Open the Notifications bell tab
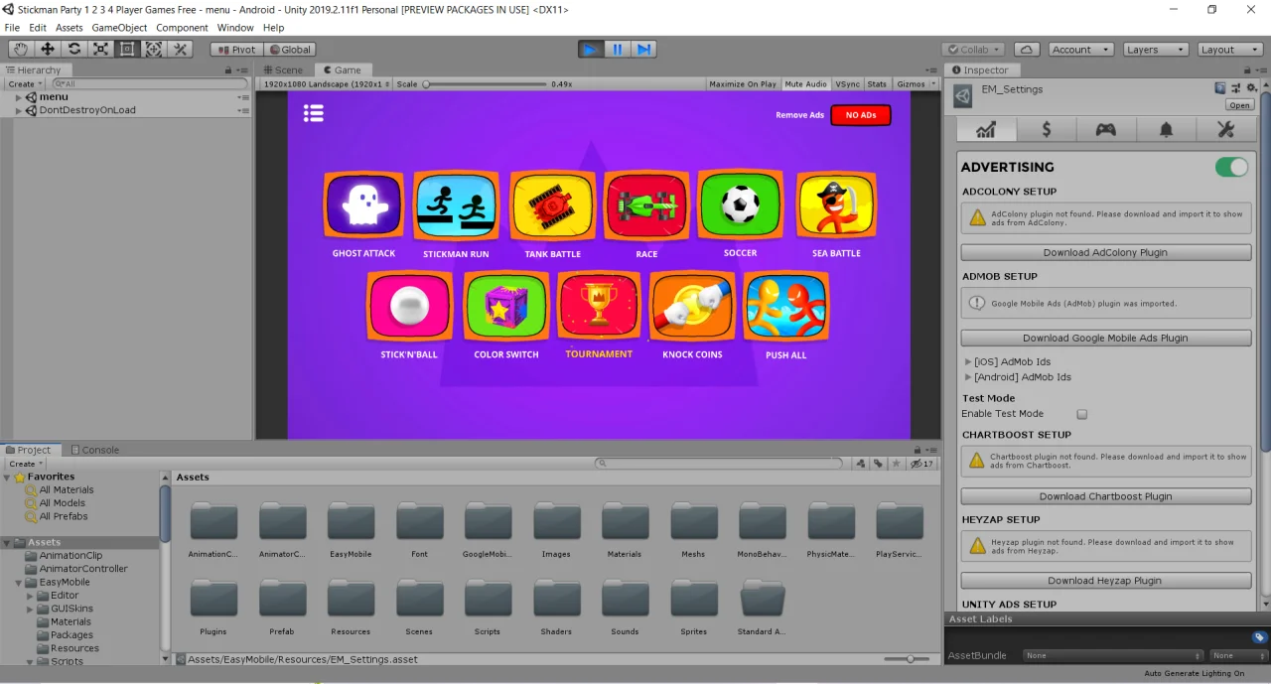This screenshot has height=684, width=1271. point(1166,130)
